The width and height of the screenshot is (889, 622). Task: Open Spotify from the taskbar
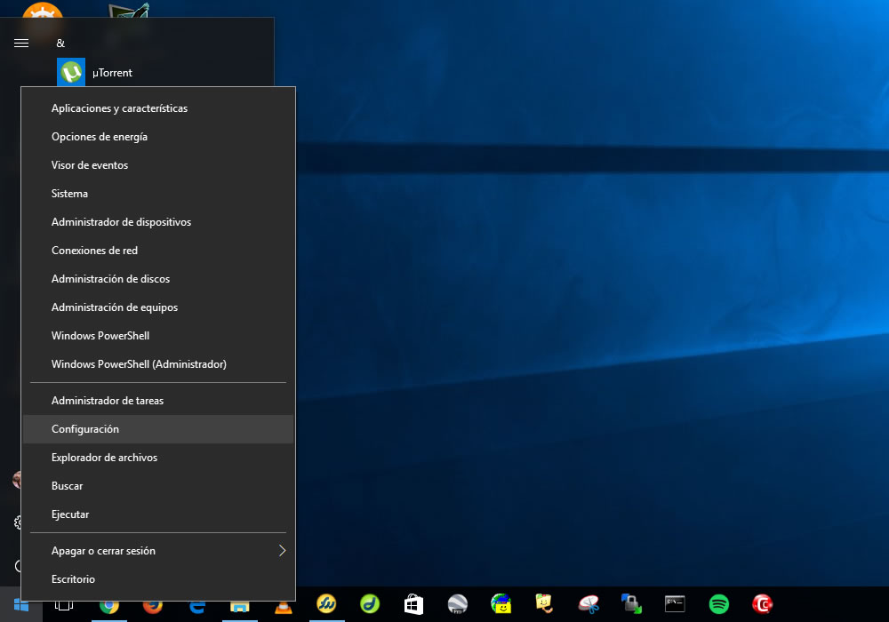(x=719, y=605)
